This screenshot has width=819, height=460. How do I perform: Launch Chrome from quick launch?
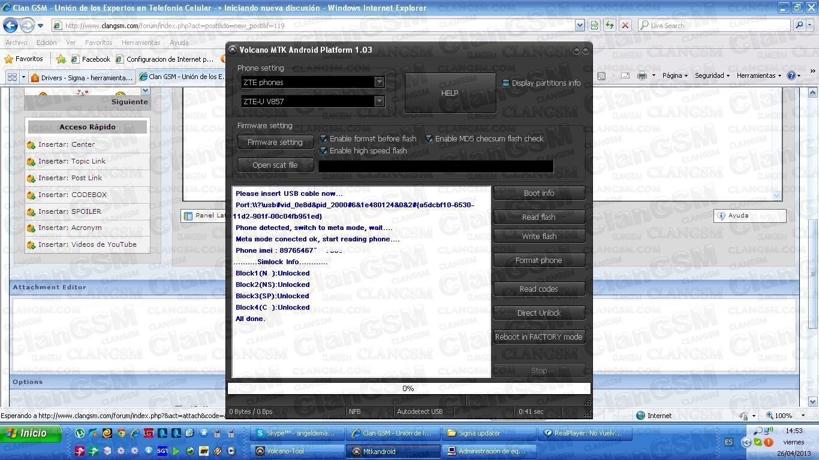[x=121, y=433]
